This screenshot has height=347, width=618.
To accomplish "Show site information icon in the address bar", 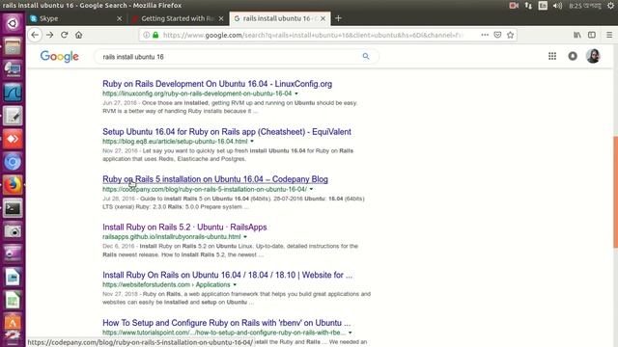I will click(x=146, y=35).
